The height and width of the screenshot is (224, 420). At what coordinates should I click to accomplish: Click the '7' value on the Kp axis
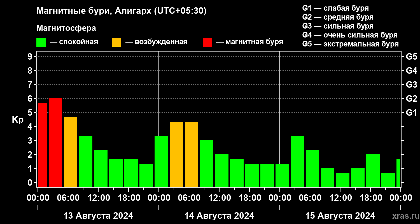point(31,85)
